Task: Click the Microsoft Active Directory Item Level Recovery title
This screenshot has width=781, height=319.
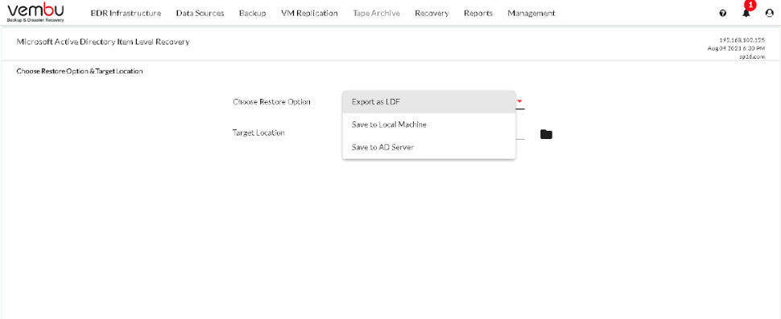Action: 103,43
